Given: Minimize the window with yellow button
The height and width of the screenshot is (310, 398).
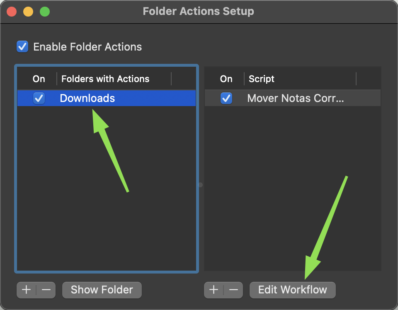Looking at the screenshot, I should (28, 12).
